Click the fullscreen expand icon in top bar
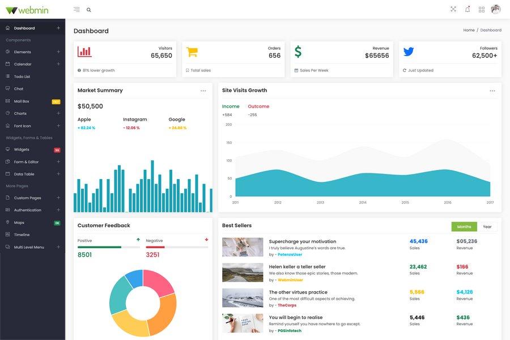 point(451,8)
